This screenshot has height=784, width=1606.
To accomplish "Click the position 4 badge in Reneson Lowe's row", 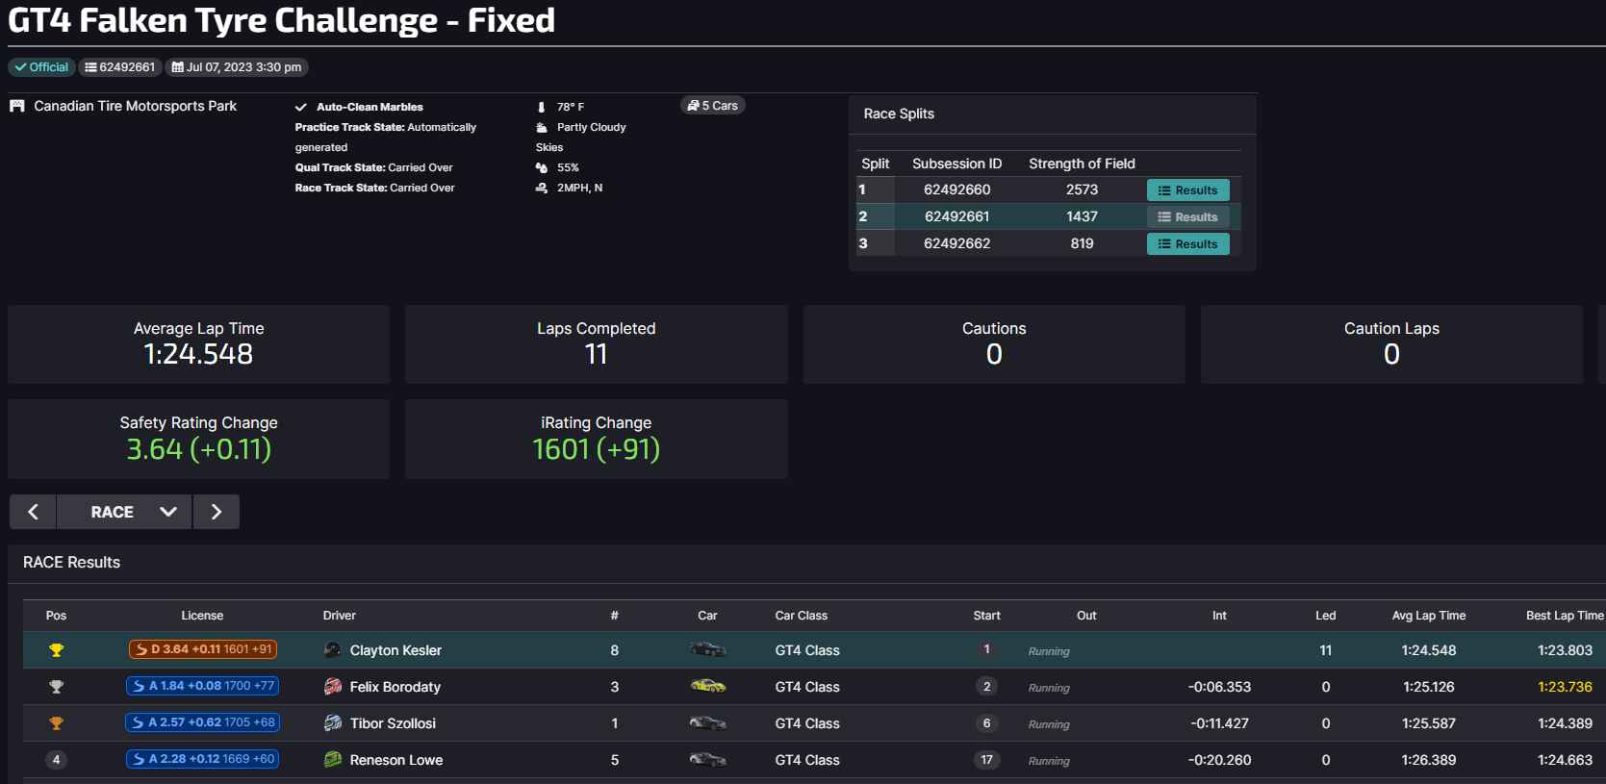I will click(57, 760).
